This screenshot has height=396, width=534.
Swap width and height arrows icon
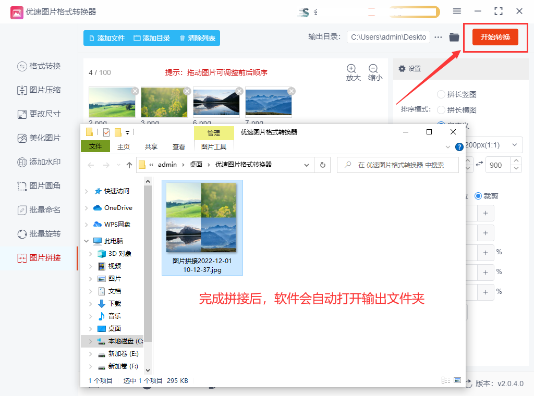480,164
